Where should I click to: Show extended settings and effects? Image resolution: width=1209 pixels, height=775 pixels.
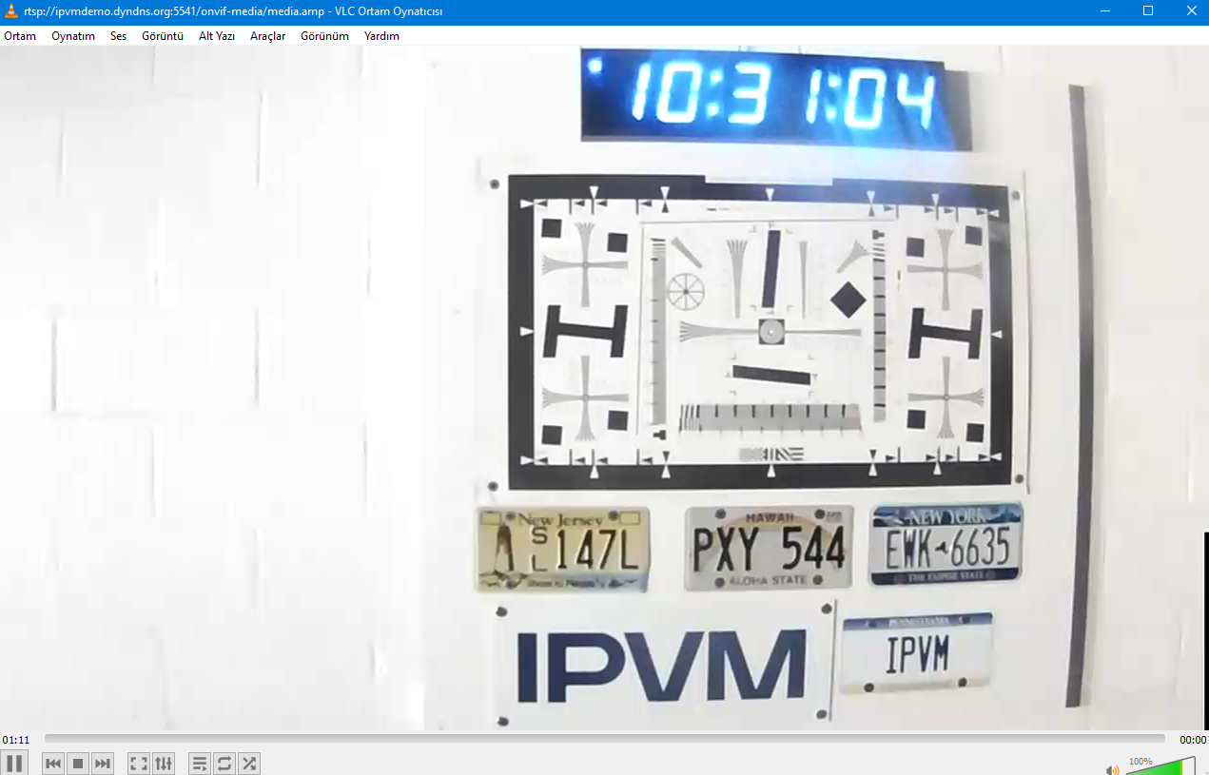[164, 763]
